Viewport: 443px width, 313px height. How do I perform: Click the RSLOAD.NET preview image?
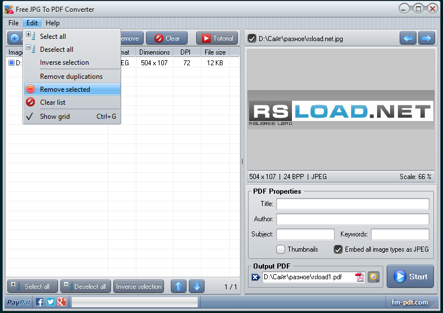[x=341, y=110]
